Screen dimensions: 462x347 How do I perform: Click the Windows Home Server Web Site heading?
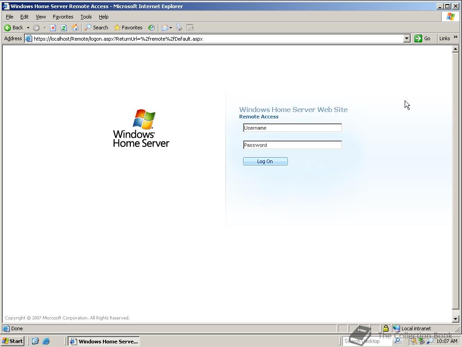pos(293,109)
